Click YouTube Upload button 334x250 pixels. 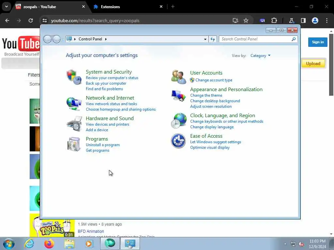click(313, 63)
